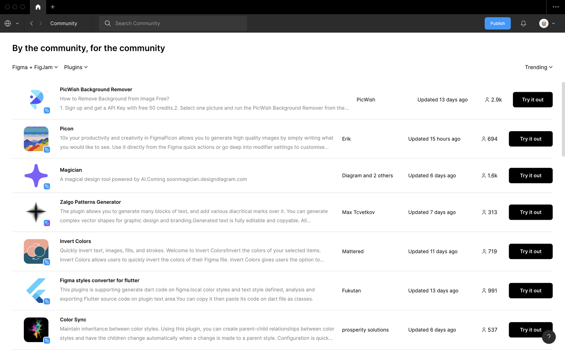Click the globe icon in the top-left

[8, 23]
